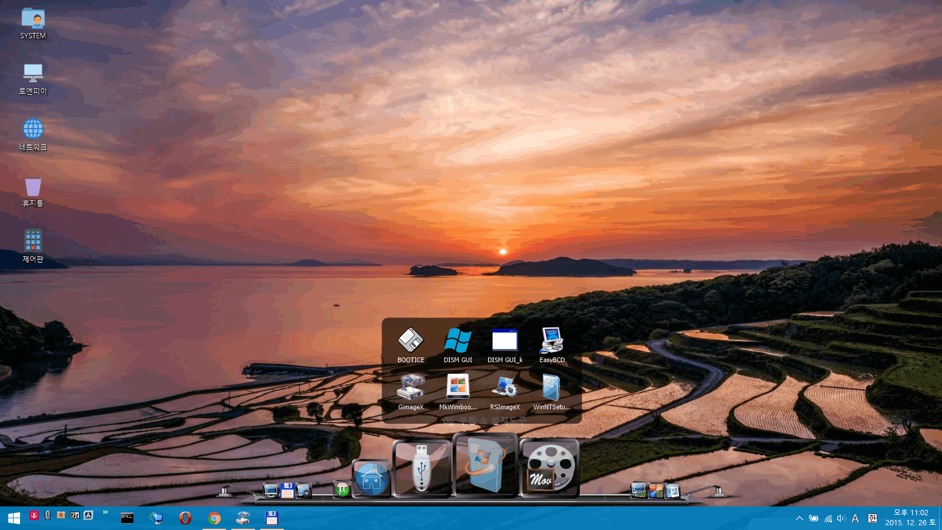Click the floppy disk taskbar icon
This screenshot has height=530, width=942.
tap(271, 518)
